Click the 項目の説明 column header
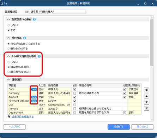Screen dimensions: 157x138 click(x=100, y=85)
